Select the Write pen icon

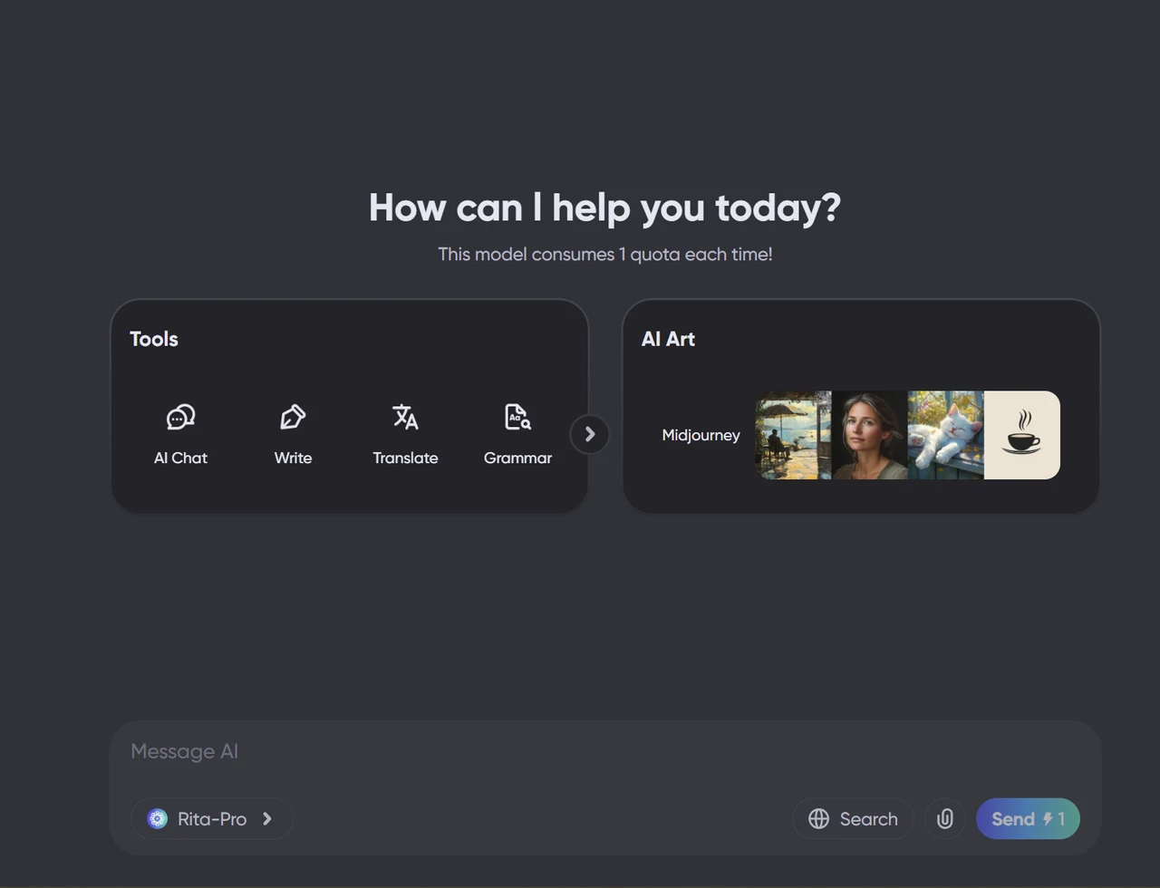pos(293,417)
